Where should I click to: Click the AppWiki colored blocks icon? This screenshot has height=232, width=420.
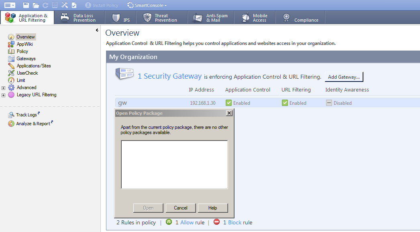[11, 44]
